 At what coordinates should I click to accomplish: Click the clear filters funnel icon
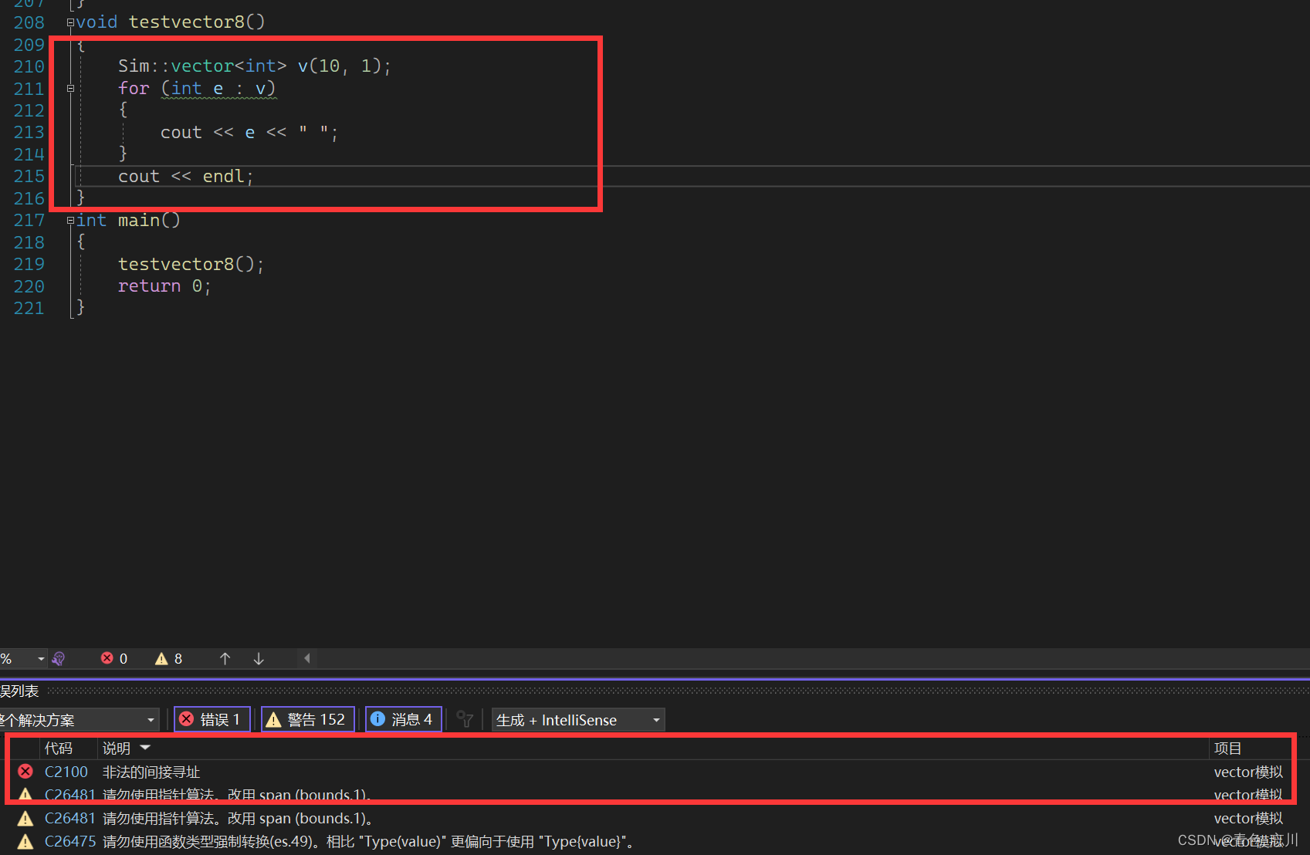465,719
